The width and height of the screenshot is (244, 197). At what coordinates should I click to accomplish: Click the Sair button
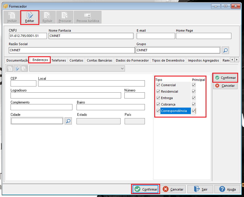(x=200, y=189)
